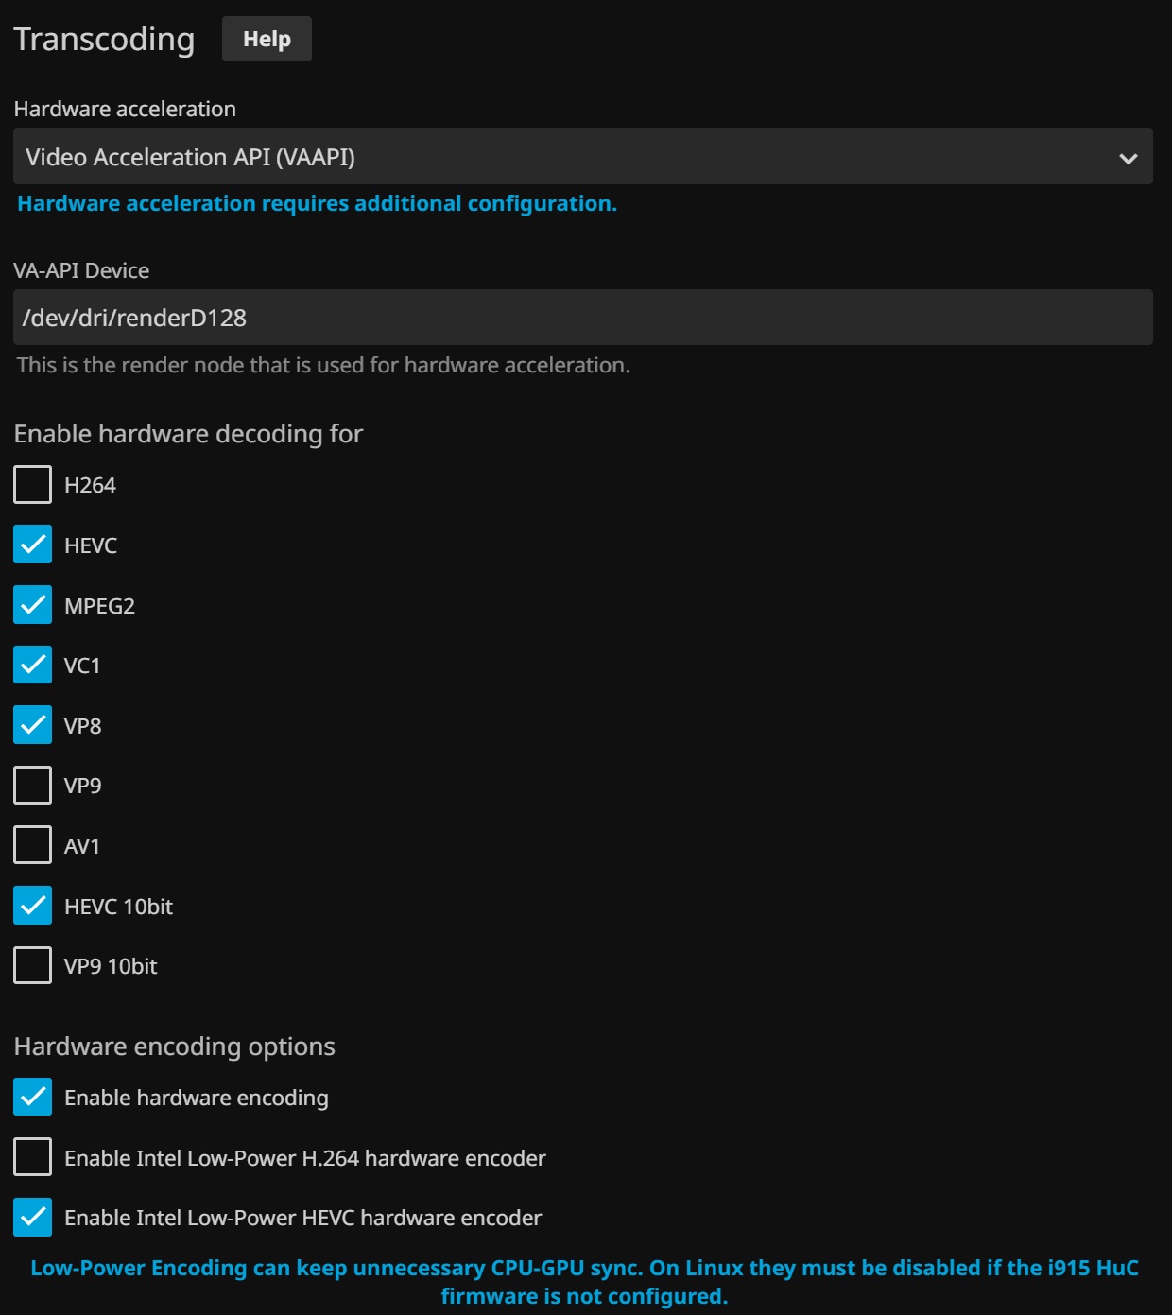
Task: Untick the VP8 decoding checkbox
Action: click(x=33, y=725)
